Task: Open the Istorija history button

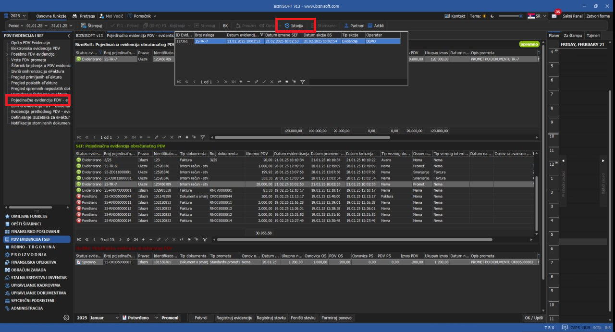Action: tap(294, 25)
